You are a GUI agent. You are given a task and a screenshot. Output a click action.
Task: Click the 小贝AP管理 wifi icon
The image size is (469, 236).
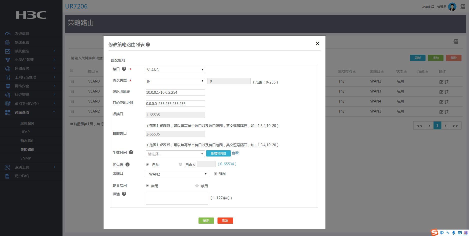coord(8,60)
